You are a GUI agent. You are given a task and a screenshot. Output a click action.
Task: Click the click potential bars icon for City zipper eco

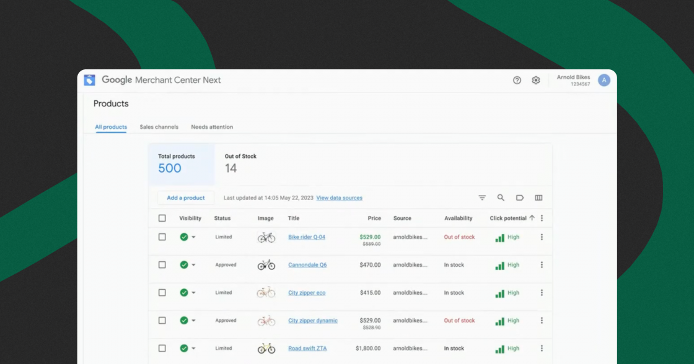(x=499, y=293)
